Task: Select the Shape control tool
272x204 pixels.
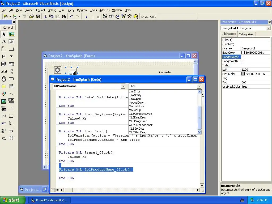Action: pos(4,94)
